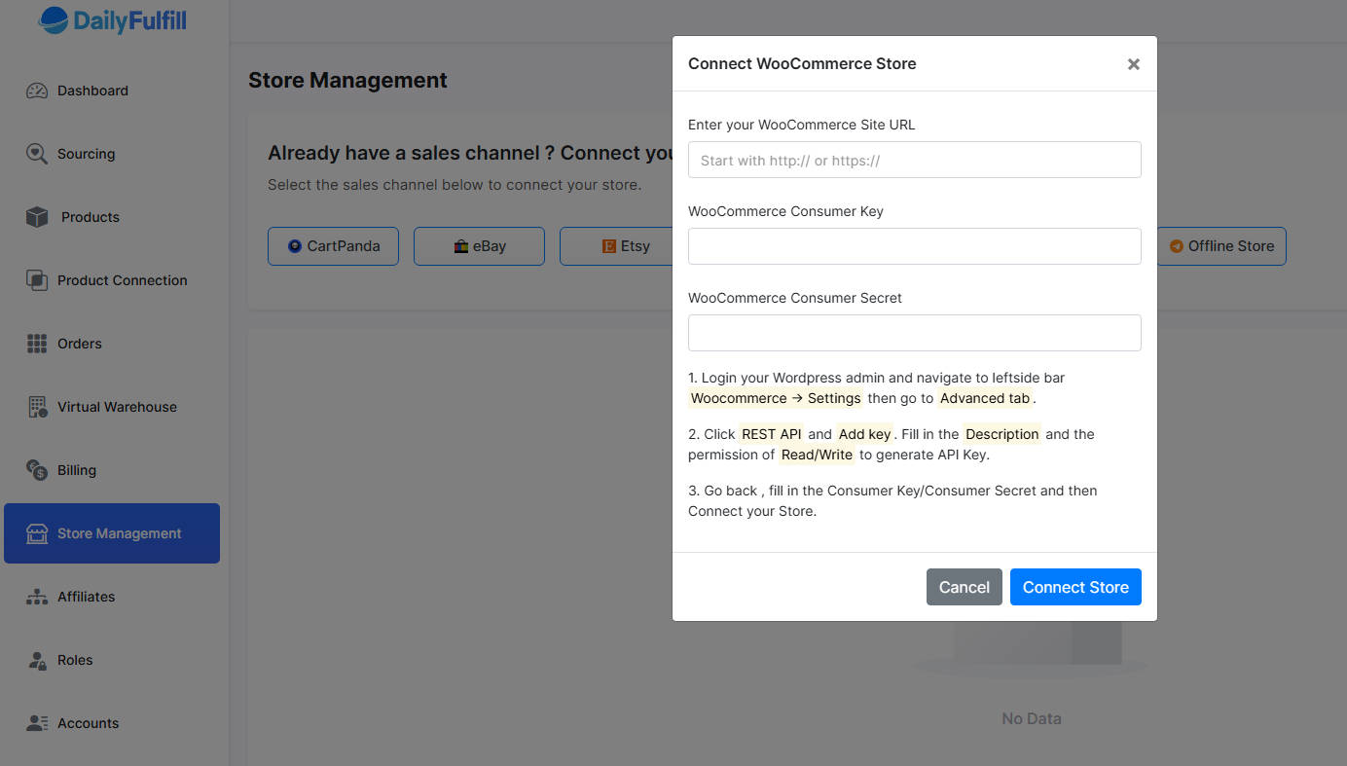
Task: Click the WooCommerce Consumer Key field
Action: pyautogui.click(x=914, y=246)
